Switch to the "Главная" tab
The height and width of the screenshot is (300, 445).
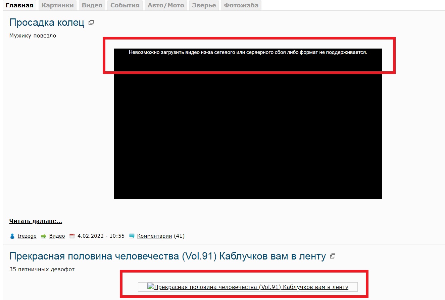[19, 5]
